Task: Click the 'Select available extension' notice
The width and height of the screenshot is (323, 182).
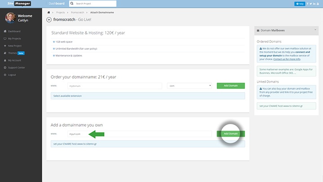Action: [148, 96]
